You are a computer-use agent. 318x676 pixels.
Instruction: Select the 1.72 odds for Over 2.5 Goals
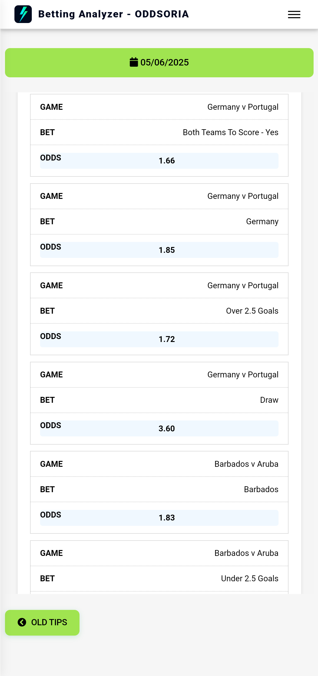(167, 339)
